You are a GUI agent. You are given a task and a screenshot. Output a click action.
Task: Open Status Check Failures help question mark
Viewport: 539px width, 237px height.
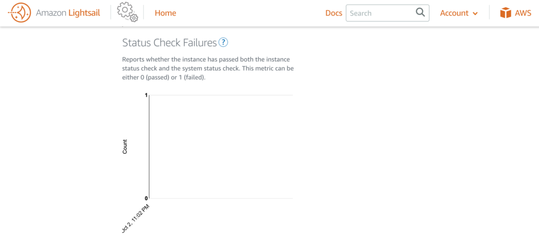(223, 43)
